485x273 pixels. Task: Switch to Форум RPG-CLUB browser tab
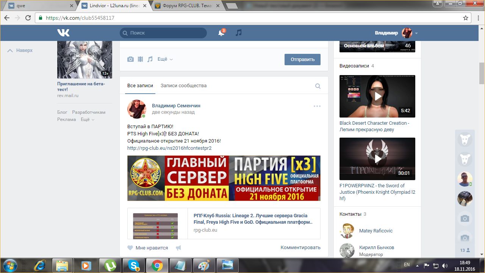187,6
